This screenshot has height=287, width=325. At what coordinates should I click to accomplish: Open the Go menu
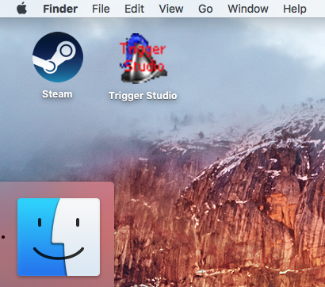point(205,9)
